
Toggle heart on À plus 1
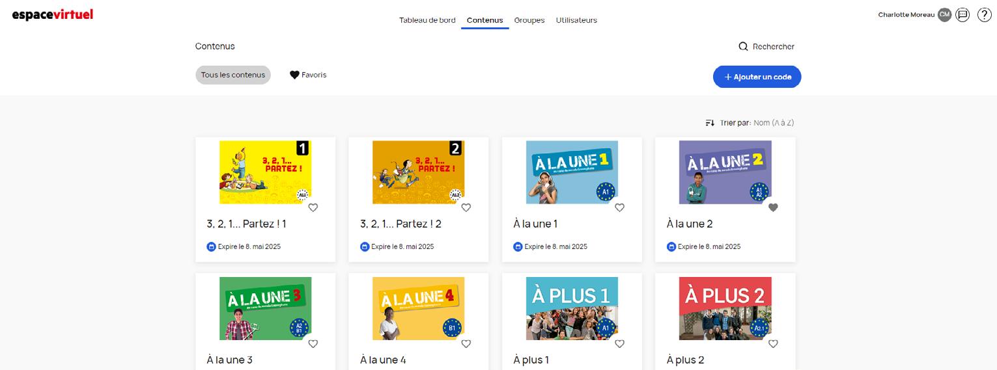[x=619, y=343]
